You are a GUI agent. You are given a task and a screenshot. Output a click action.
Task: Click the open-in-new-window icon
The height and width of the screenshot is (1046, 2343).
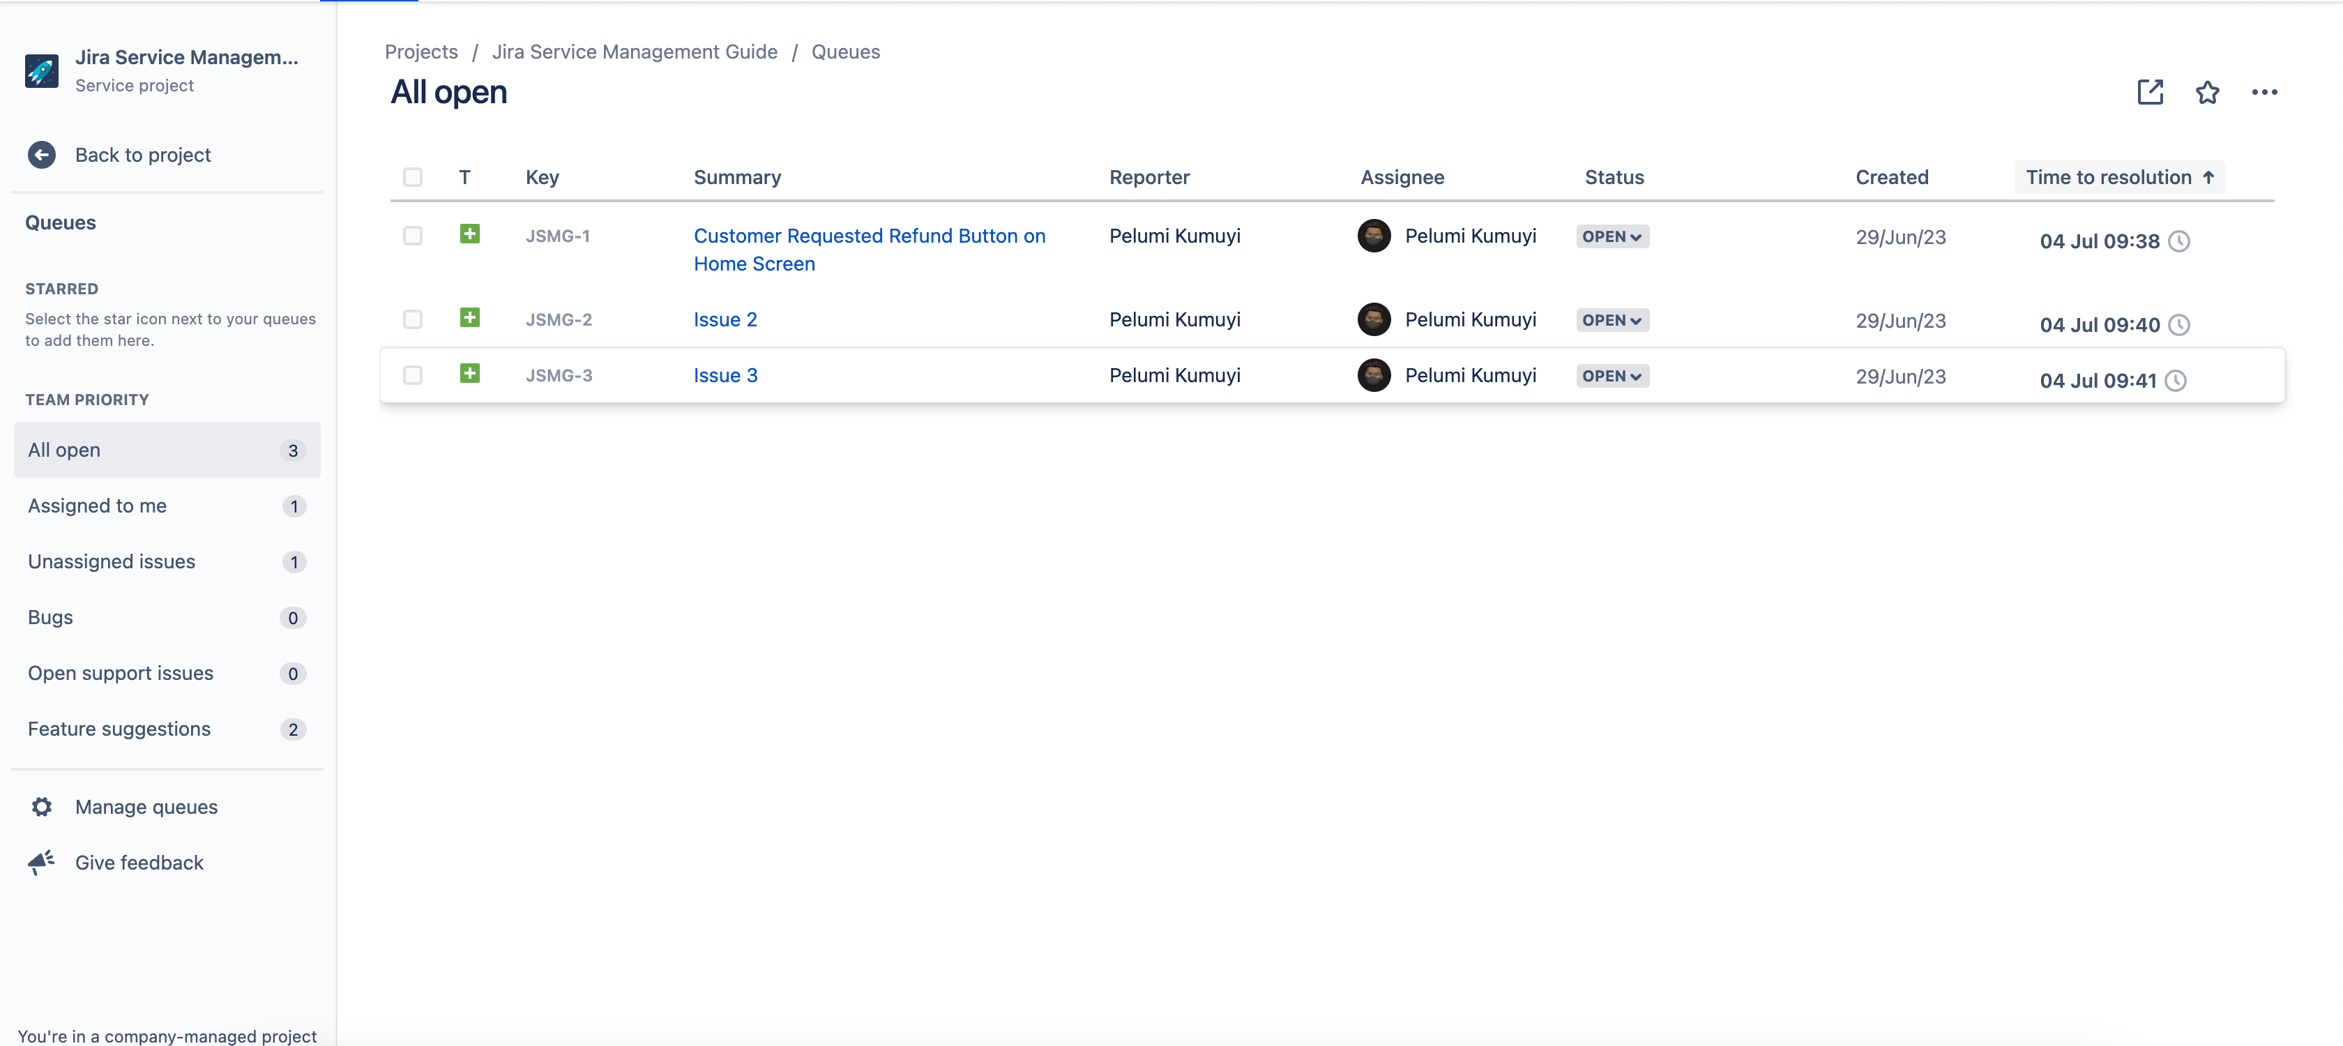2149,92
